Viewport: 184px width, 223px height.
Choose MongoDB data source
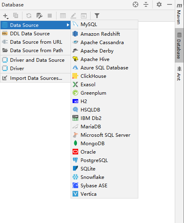(x=104, y=143)
